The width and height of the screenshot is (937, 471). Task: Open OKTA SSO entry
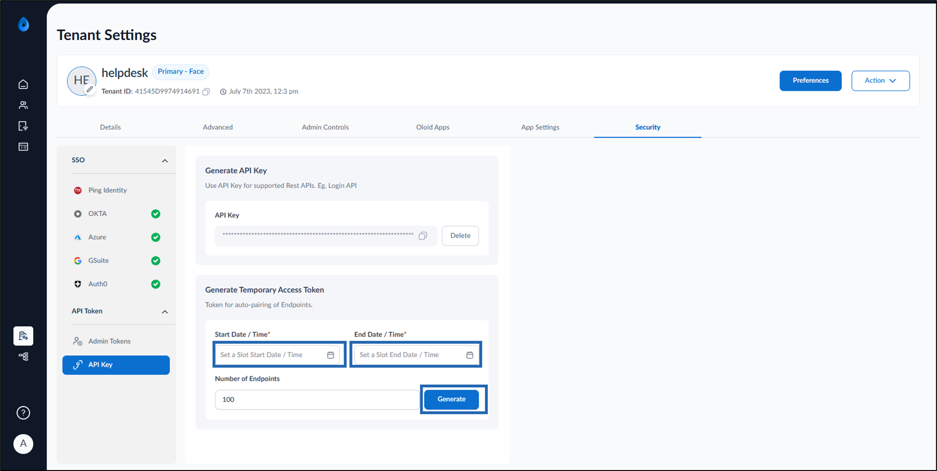(116, 214)
